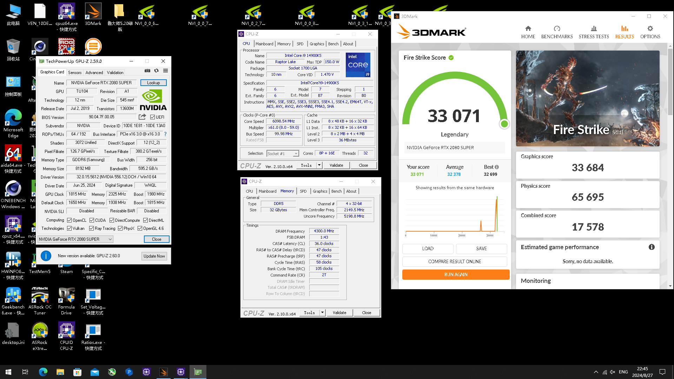The width and height of the screenshot is (674, 379).
Task: Open the Formula Drive desktop icon
Action: pyautogui.click(x=66, y=301)
